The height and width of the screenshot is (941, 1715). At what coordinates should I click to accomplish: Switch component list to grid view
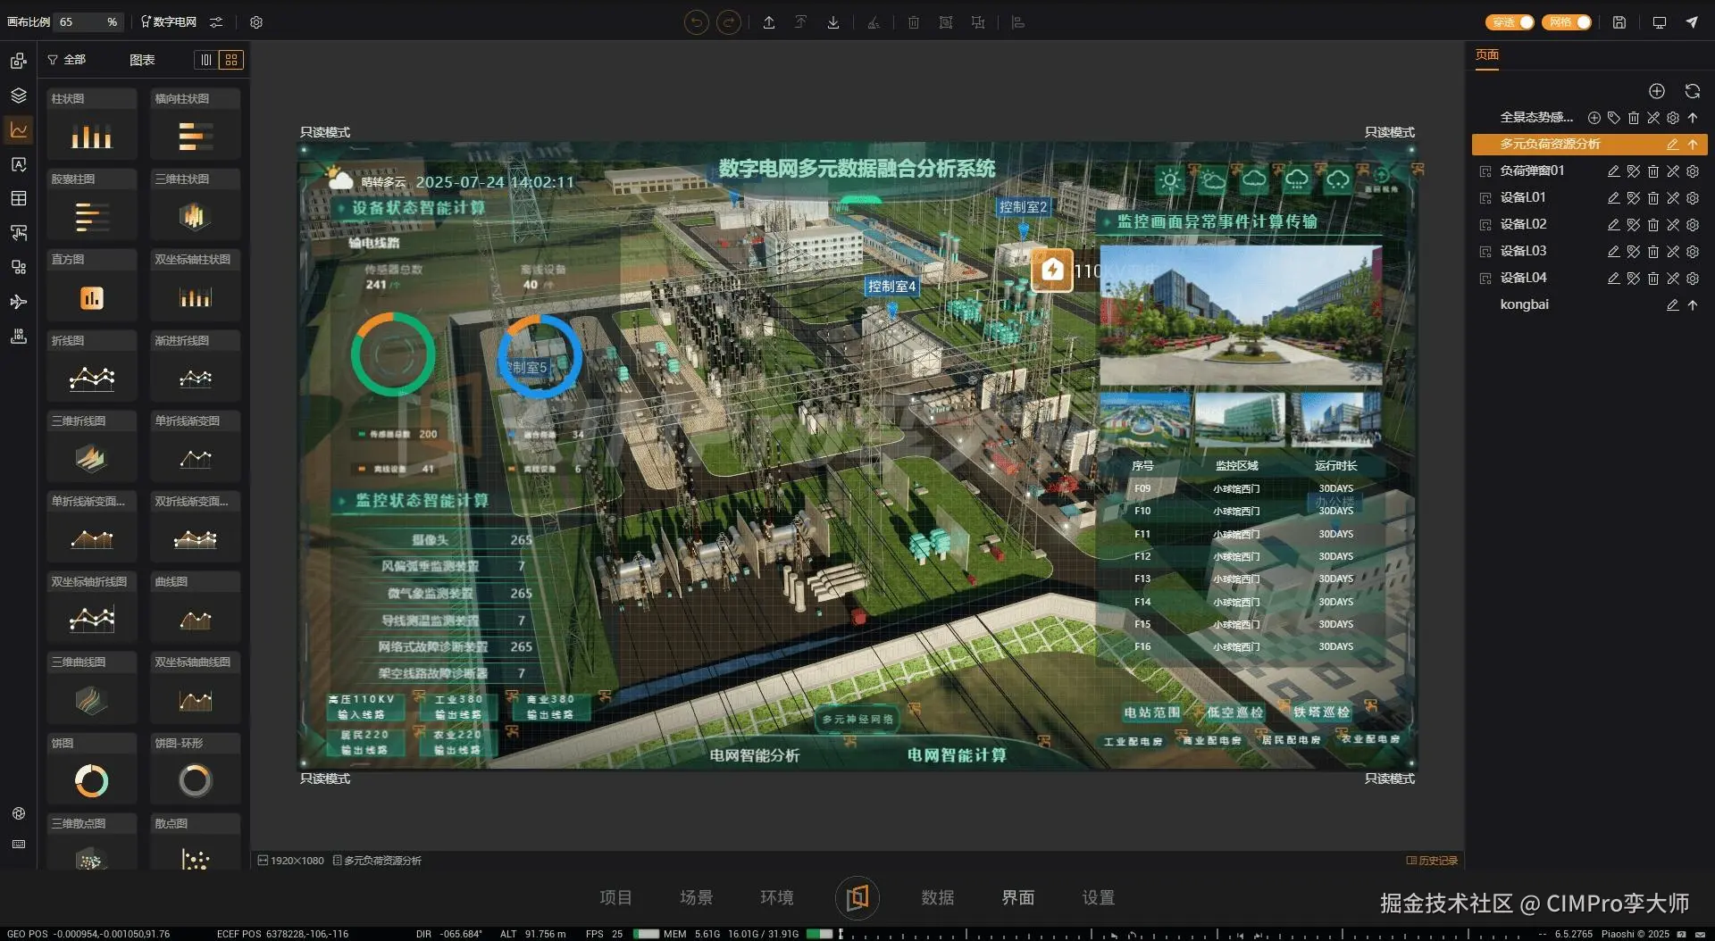pyautogui.click(x=231, y=60)
